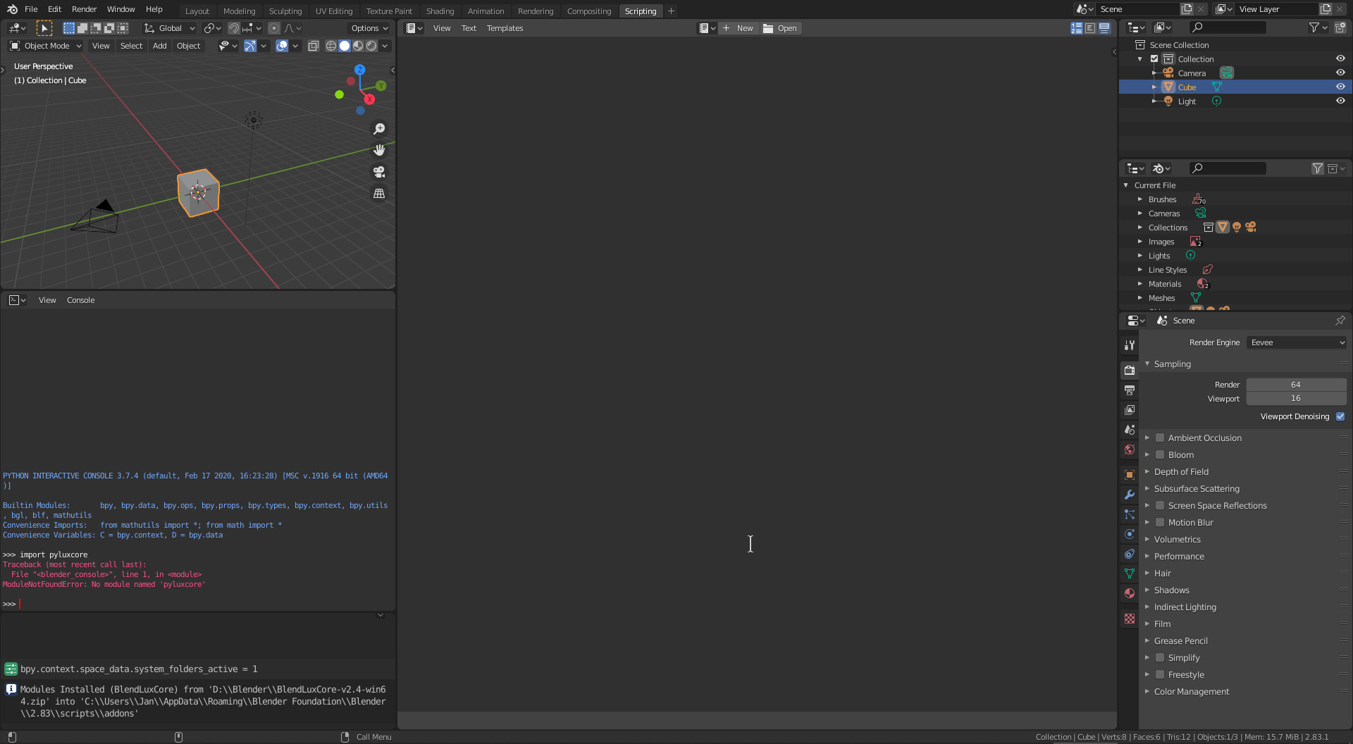
Task: Open the Modifier properties wrench icon
Action: 1130,495
